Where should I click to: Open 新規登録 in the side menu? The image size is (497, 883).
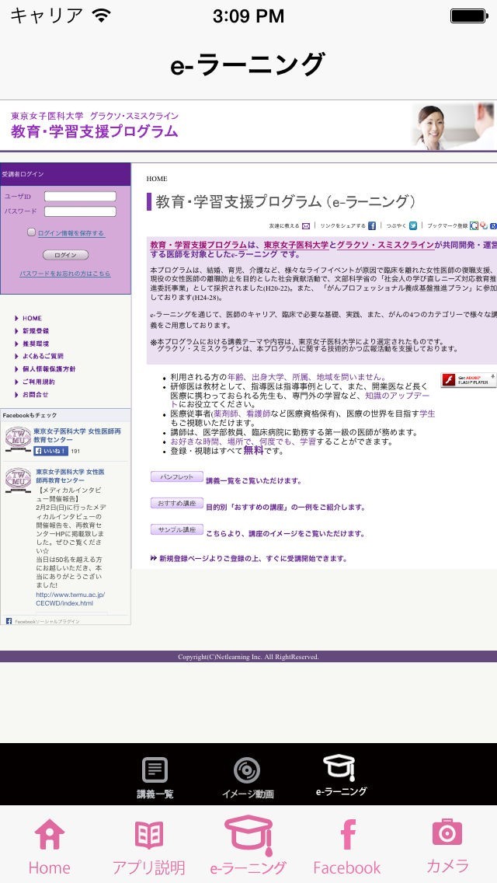pos(36,331)
